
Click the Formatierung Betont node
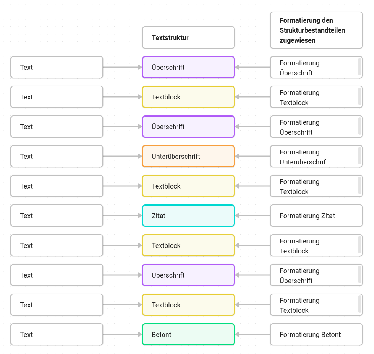coord(316,334)
